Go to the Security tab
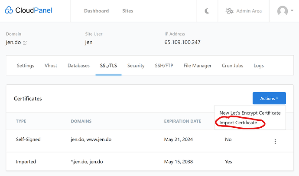The width and height of the screenshot is (299, 176). (x=136, y=66)
